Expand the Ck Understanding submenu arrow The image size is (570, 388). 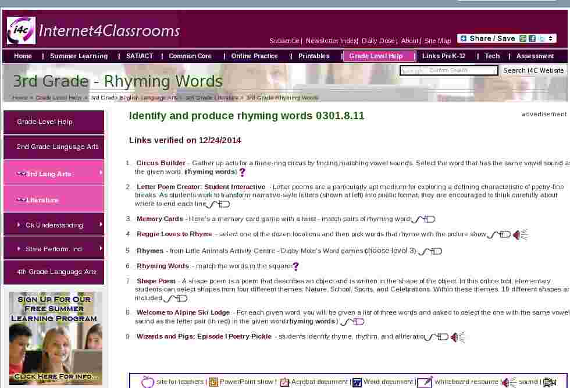click(x=101, y=225)
